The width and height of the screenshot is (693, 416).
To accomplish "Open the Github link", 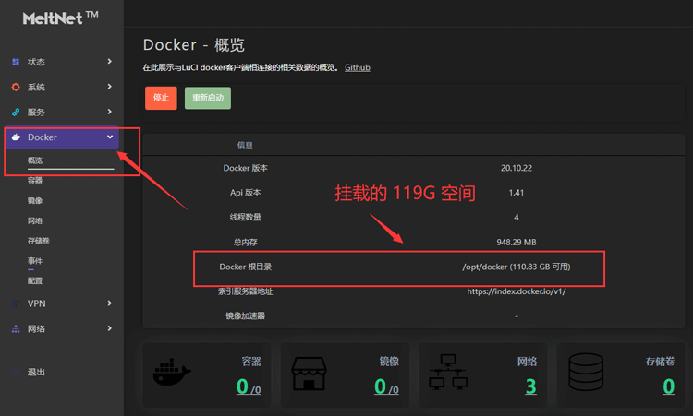I will pyautogui.click(x=357, y=67).
